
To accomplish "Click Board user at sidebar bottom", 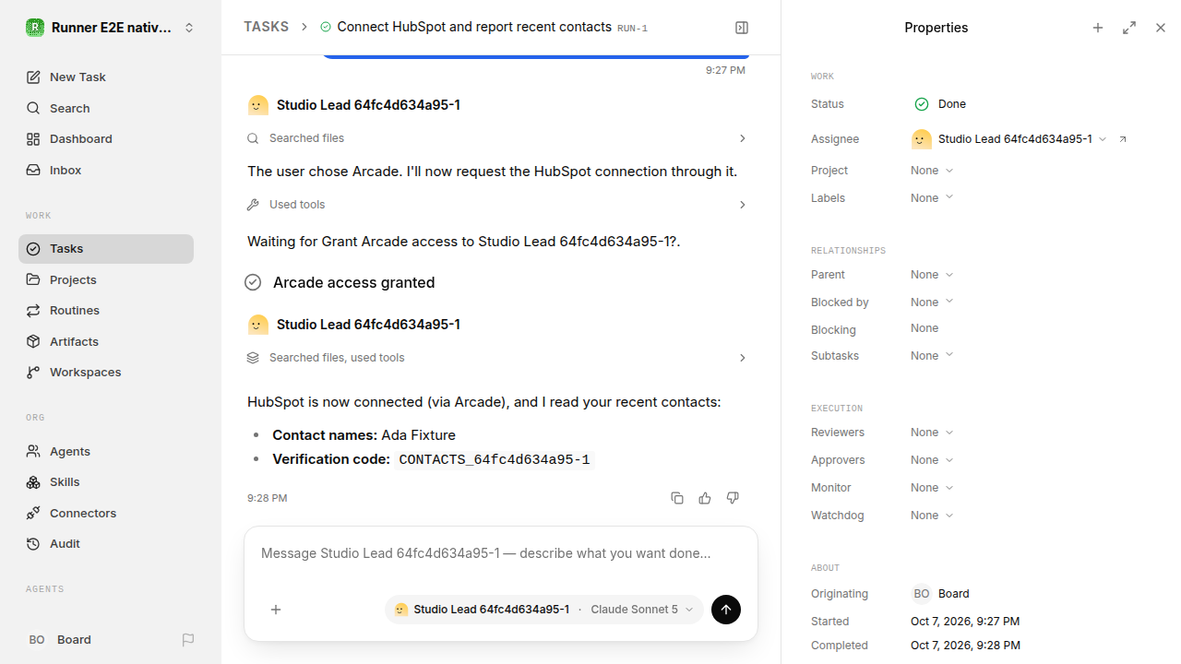I will pos(60,640).
